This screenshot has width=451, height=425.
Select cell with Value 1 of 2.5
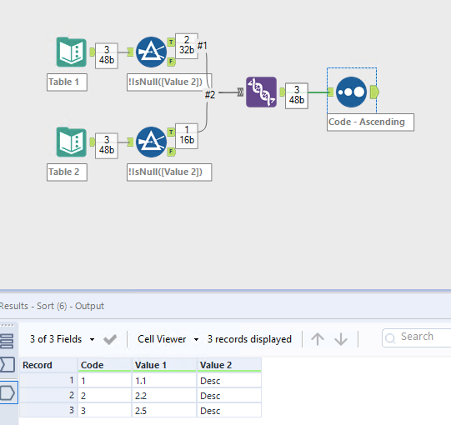click(164, 411)
